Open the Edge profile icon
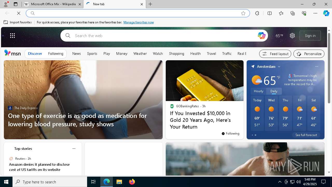The image size is (332, 187). click(5, 4)
